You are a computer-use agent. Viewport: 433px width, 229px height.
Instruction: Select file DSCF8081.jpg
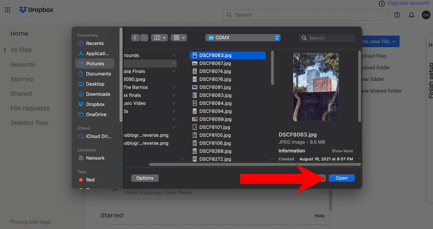[x=228, y=87]
